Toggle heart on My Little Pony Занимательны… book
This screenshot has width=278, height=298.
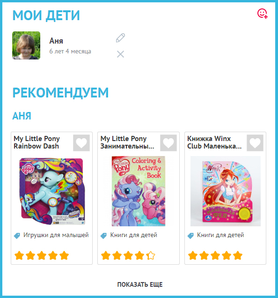click(x=168, y=143)
